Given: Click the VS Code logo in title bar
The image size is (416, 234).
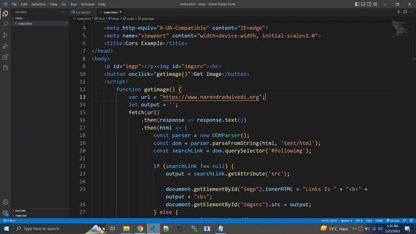Looking at the screenshot, I should pos(5,5).
